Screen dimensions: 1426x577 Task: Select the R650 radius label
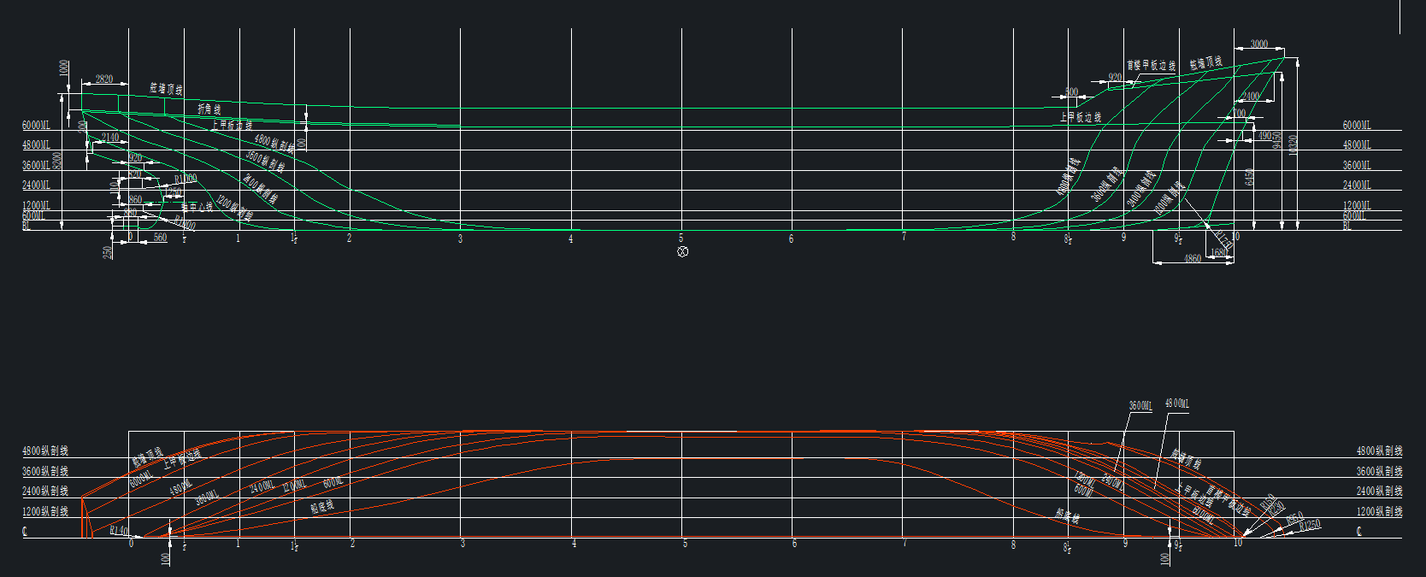pyautogui.click(x=1294, y=517)
